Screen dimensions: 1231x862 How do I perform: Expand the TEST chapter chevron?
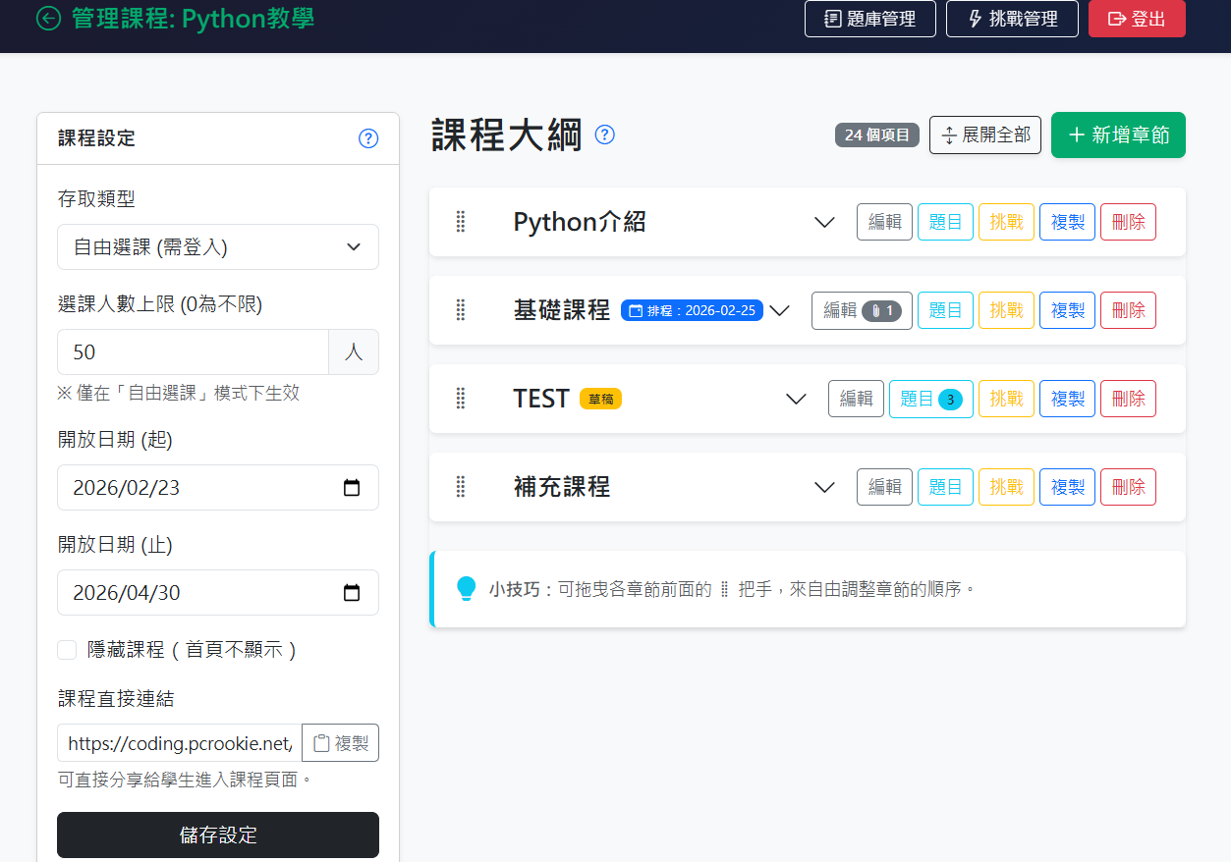pyautogui.click(x=796, y=400)
